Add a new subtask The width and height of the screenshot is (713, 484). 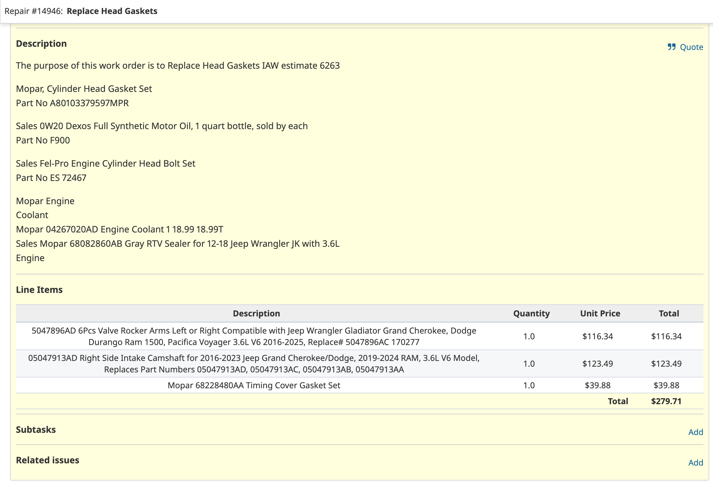click(696, 432)
